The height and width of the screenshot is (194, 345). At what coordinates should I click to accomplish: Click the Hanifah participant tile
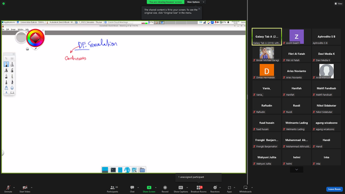pyautogui.click(x=296, y=88)
